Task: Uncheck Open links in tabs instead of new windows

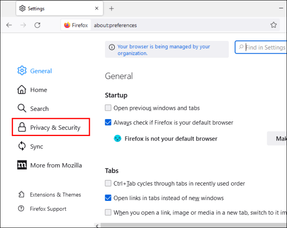Action: pyautogui.click(x=108, y=198)
